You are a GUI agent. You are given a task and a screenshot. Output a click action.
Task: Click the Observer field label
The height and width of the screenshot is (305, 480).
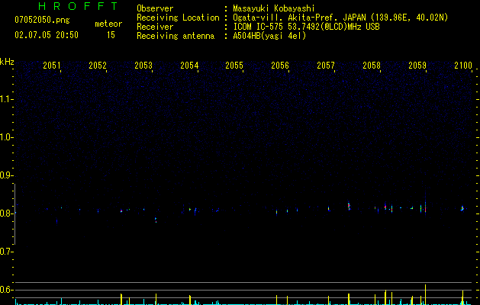pyautogui.click(x=155, y=8)
